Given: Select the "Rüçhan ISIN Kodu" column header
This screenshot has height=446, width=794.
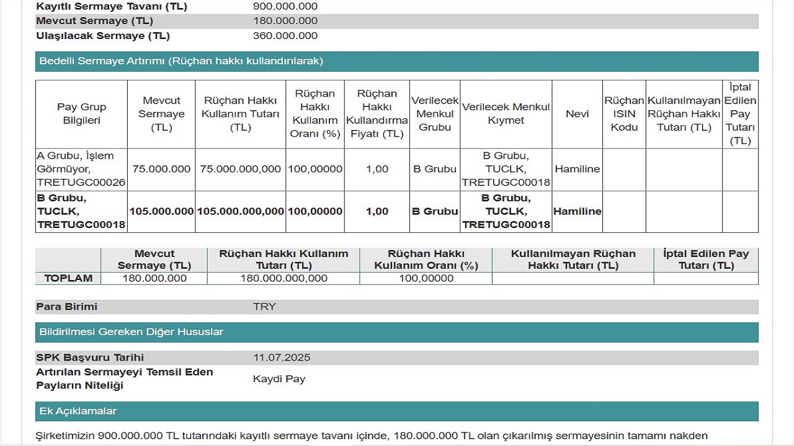Looking at the screenshot, I should coord(623,114).
